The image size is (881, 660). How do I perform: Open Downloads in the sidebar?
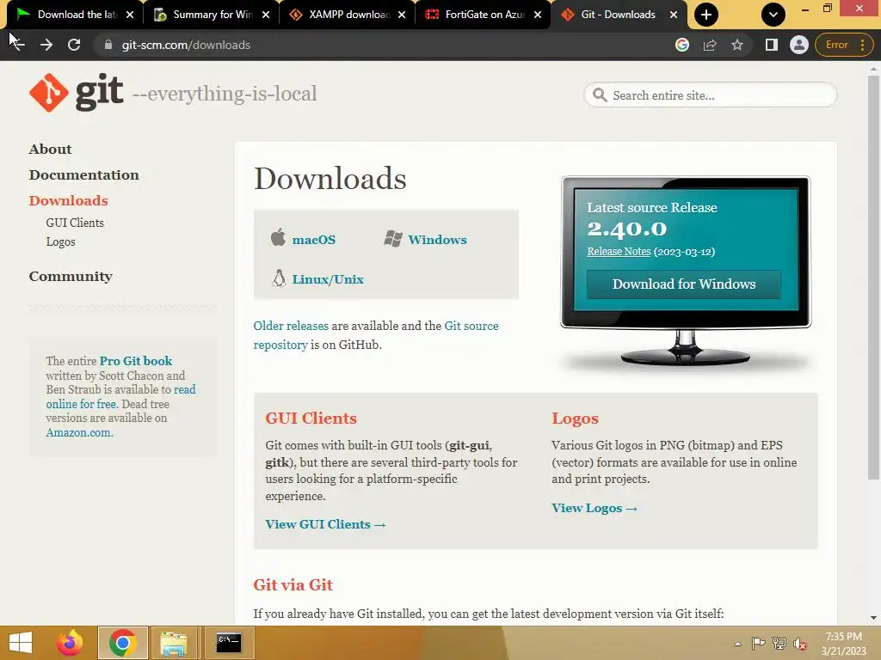(x=68, y=200)
